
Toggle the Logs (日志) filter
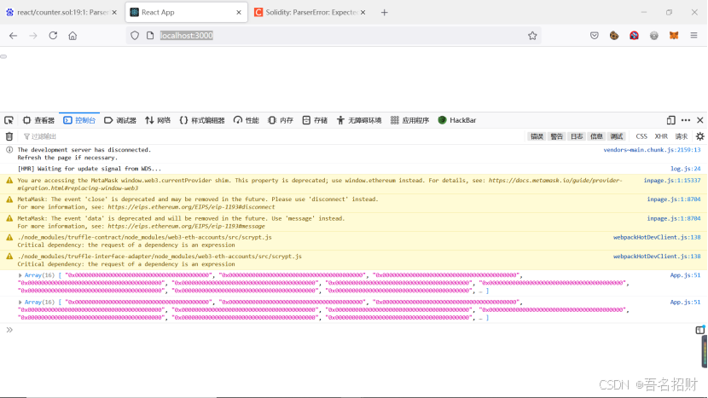[x=577, y=136]
